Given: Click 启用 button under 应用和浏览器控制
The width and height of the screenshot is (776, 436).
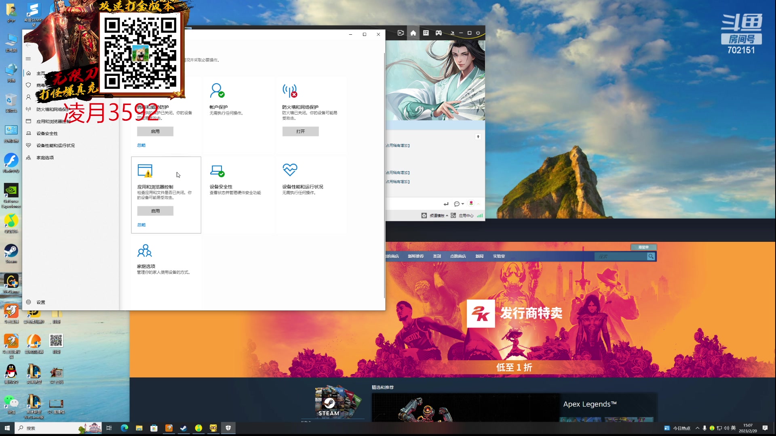Looking at the screenshot, I should [155, 211].
